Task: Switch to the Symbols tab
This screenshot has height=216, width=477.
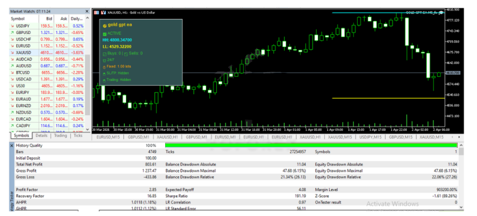Action: (x=22, y=136)
